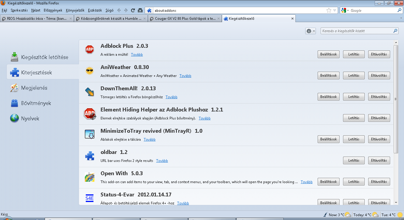Viewport: 404px width, 220px height.
Task: Click the Adblock Plus ABP icon
Action: [90, 50]
